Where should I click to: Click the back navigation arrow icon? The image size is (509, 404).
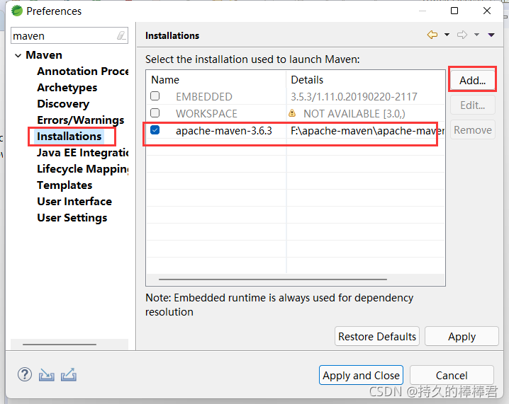tap(432, 35)
